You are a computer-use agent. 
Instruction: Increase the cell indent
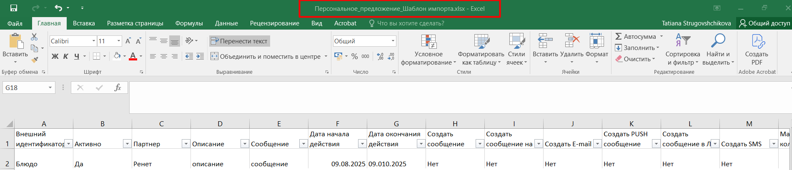(200, 56)
